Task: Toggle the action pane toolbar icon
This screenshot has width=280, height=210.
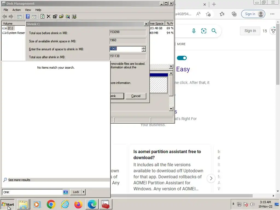Action: pyautogui.click(x=34, y=17)
